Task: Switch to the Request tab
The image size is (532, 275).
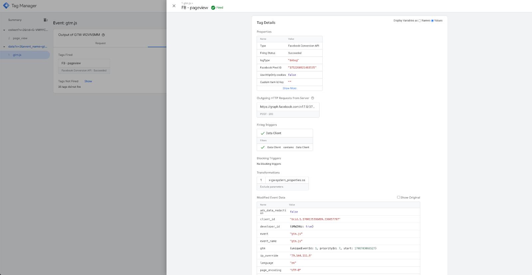Action: click(100, 43)
